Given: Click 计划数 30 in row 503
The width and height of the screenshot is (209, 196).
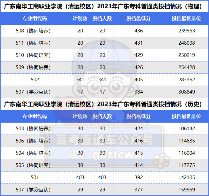Looking at the screenshot, I should pyautogui.click(x=80, y=129).
